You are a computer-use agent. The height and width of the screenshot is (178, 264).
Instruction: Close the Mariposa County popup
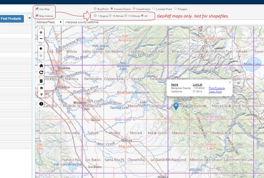point(230,82)
